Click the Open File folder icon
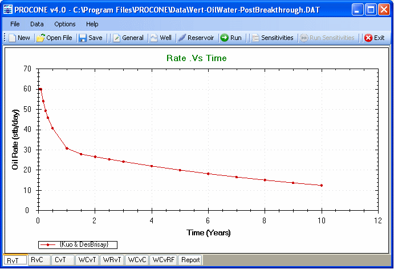The height and width of the screenshot is (269, 394). (40, 38)
